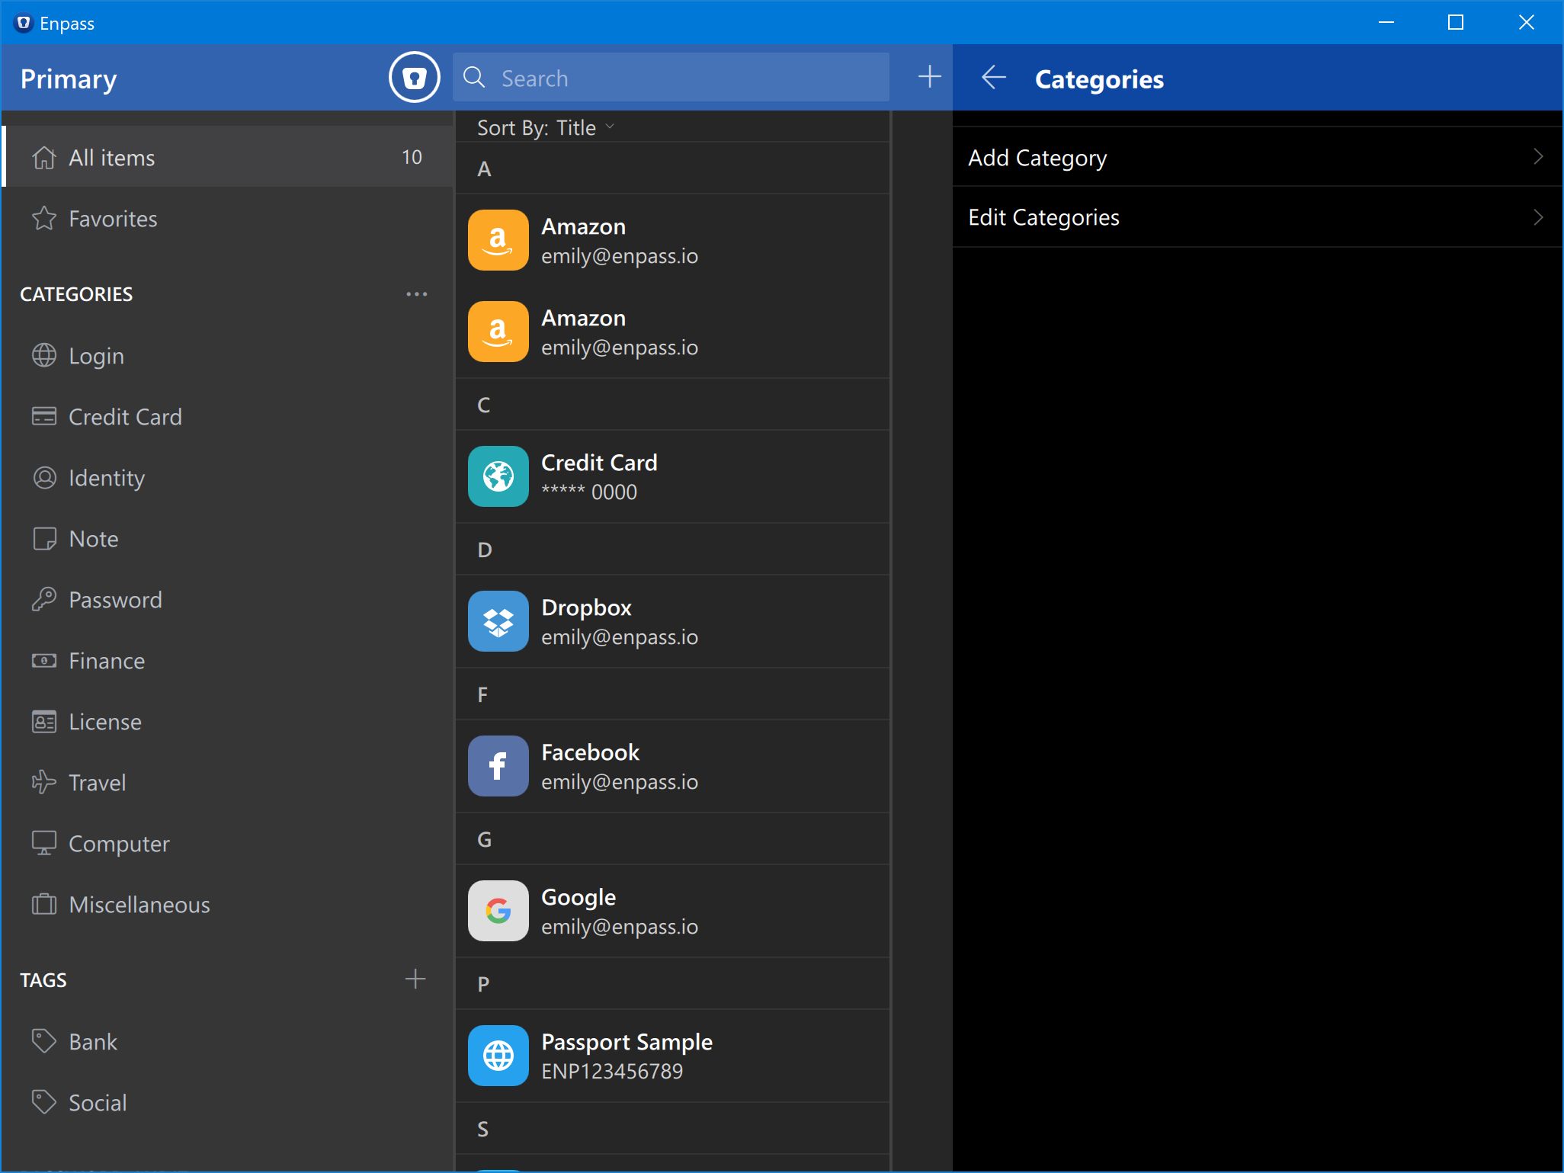Open the Passport Sample entry
This screenshot has height=1173, width=1564.
coord(673,1056)
